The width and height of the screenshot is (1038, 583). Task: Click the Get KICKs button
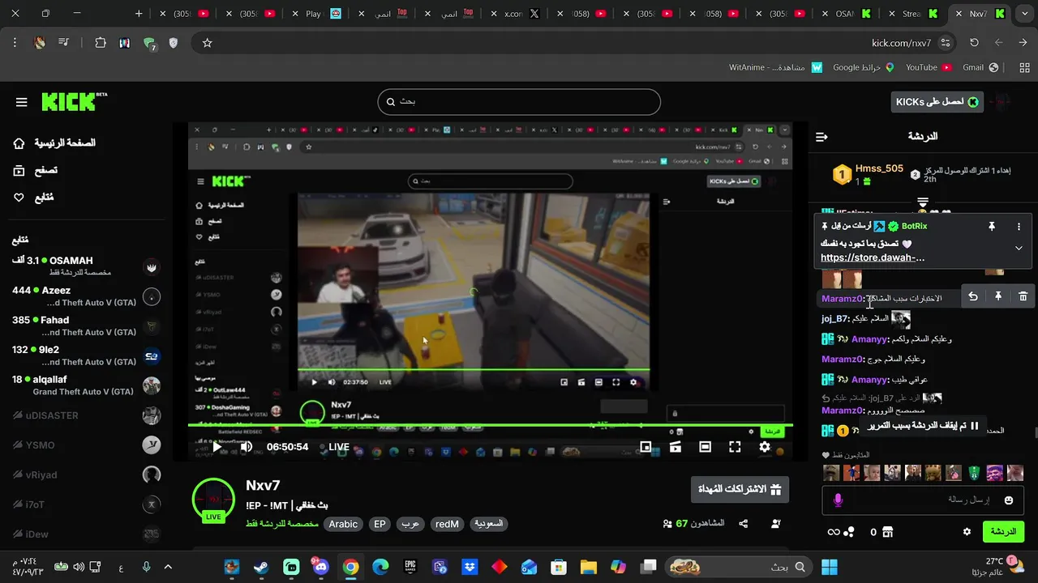937,101
